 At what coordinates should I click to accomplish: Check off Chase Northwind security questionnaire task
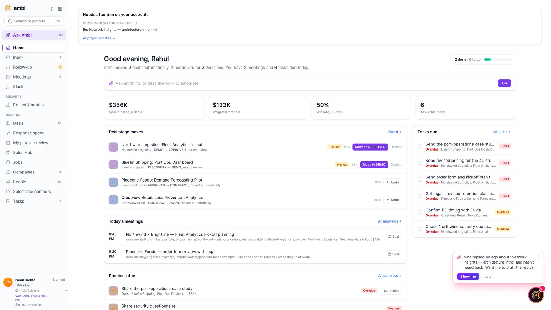coord(420,229)
